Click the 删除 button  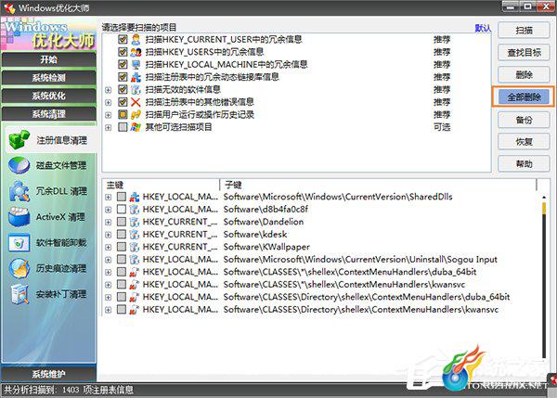[x=524, y=74]
